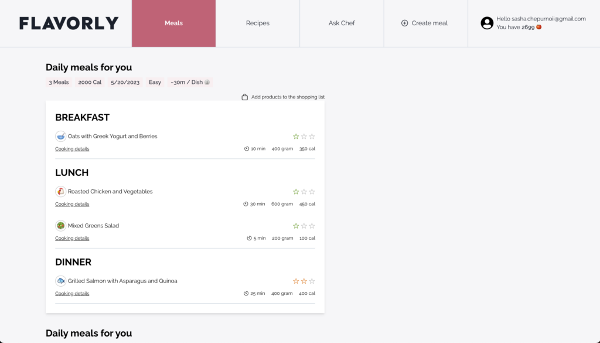This screenshot has width=600, height=343.
Task: Rate Oats with Greek Yogurt three stars
Action: point(312,137)
